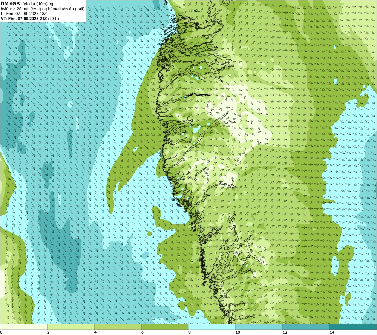This screenshot has width=377, height=335.
Task: Click the 12-14 m/s teal legend swatch
Action: click(306, 327)
